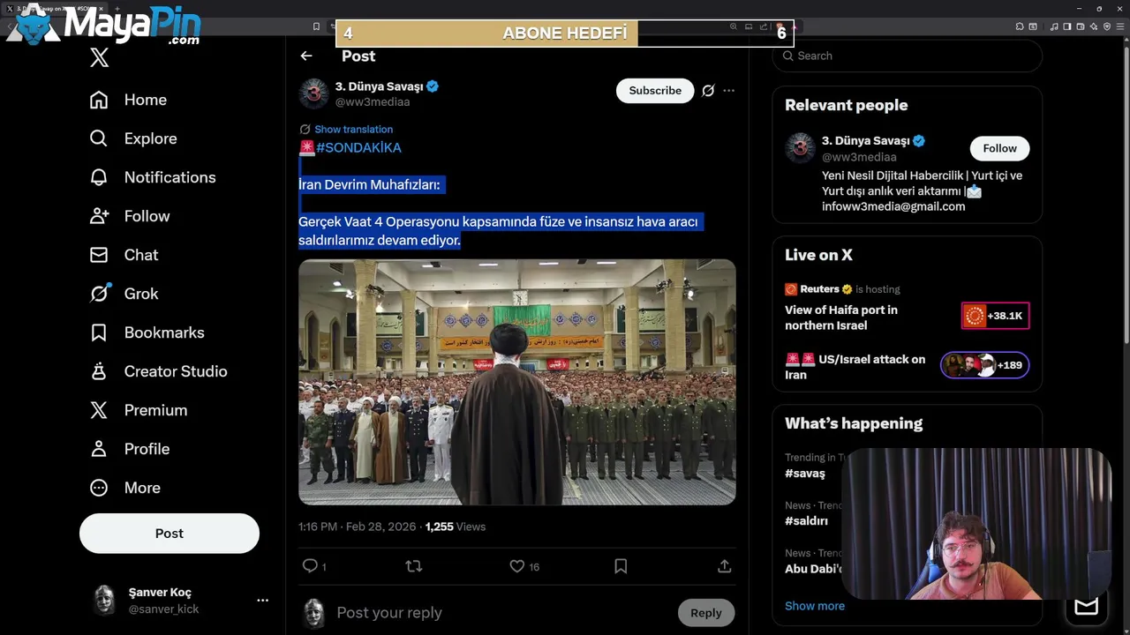Click the Follow people icon in sidebar
Image resolution: width=1130 pixels, height=635 pixels.
click(99, 216)
